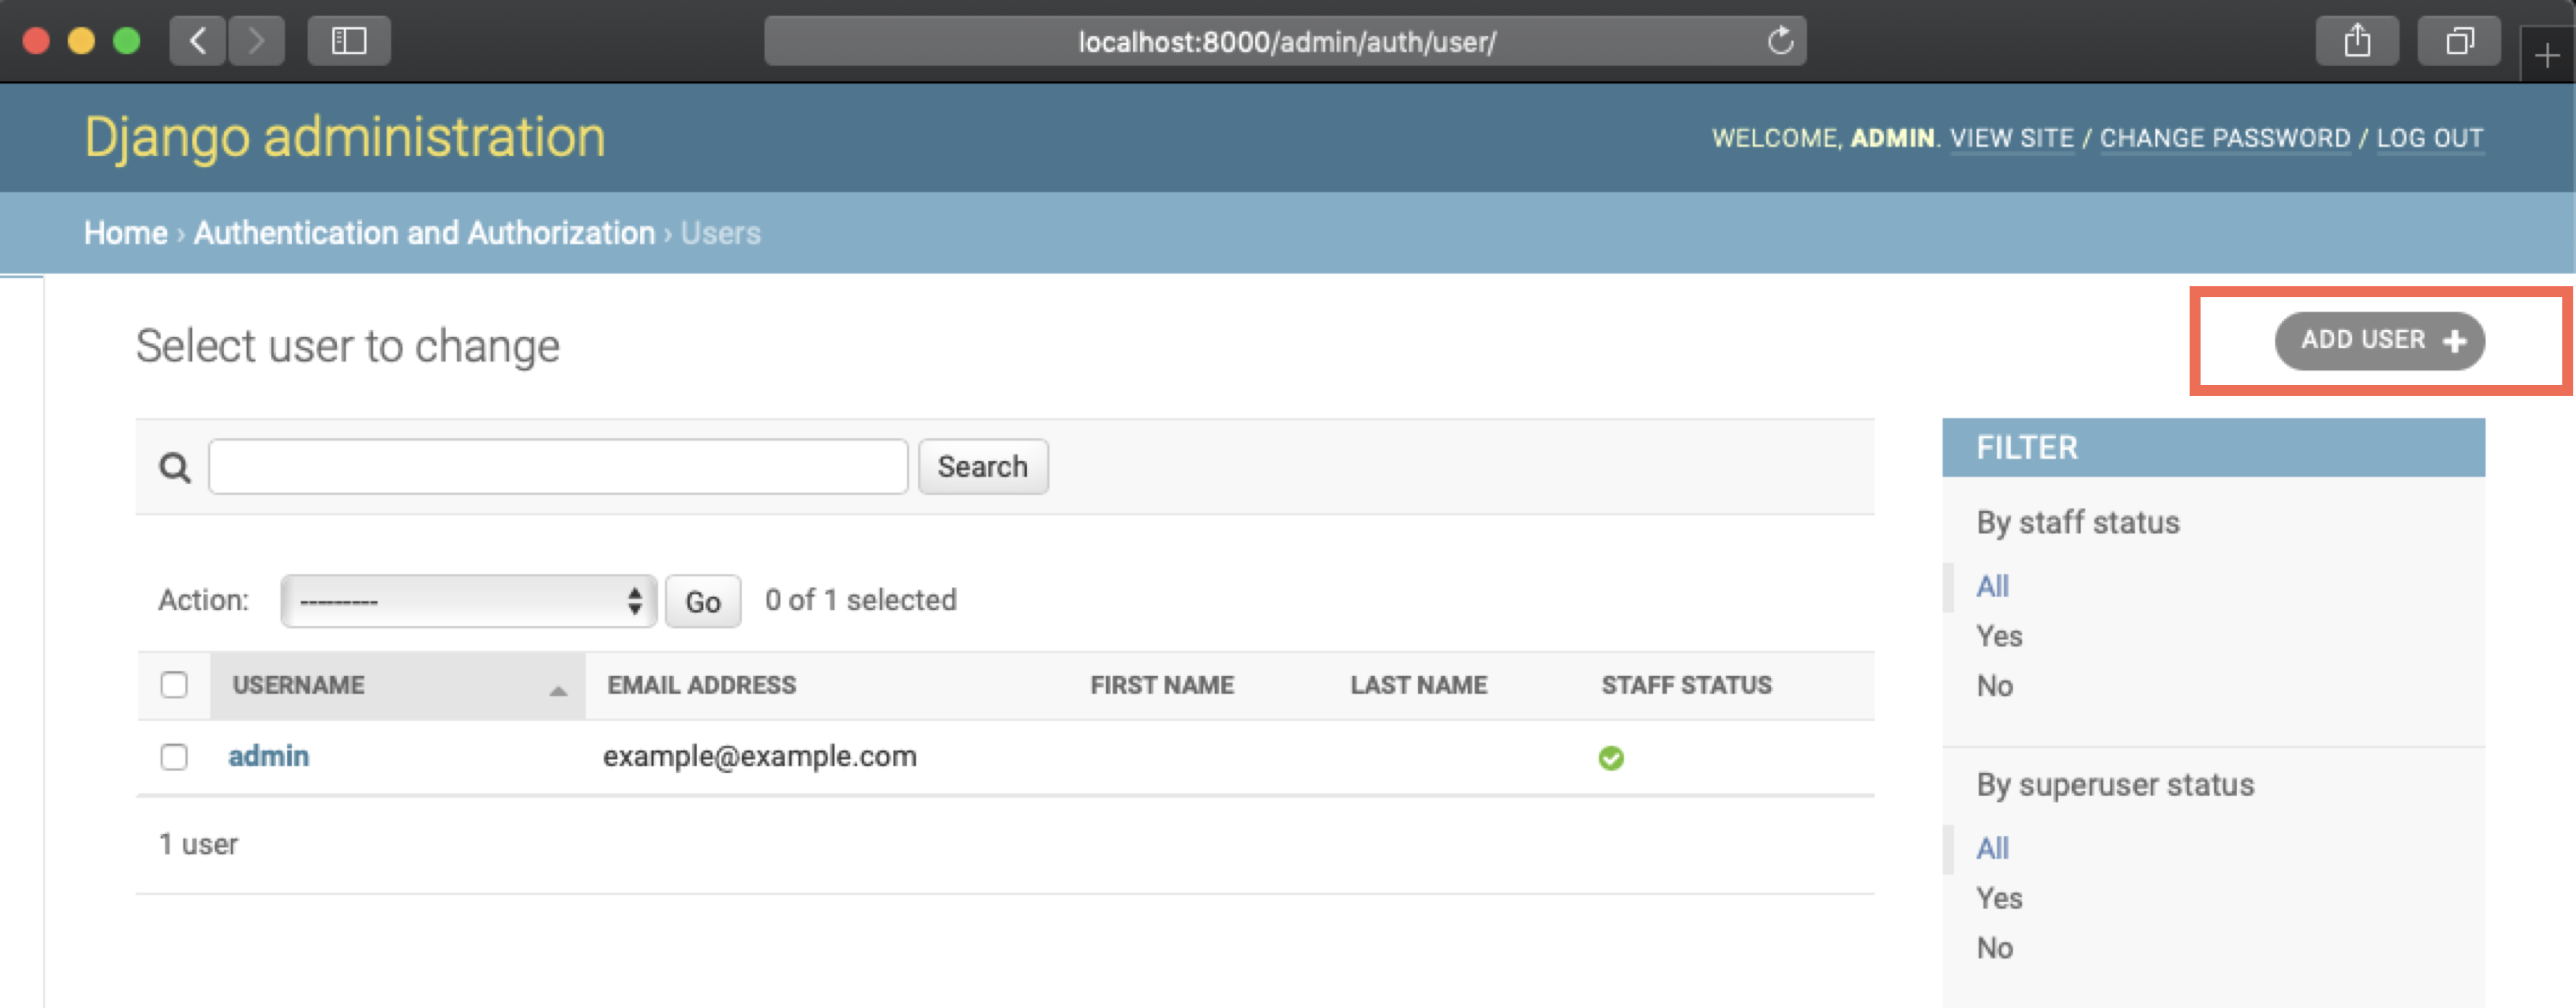Click the Add User button
The image size is (2576, 1008).
(2379, 341)
